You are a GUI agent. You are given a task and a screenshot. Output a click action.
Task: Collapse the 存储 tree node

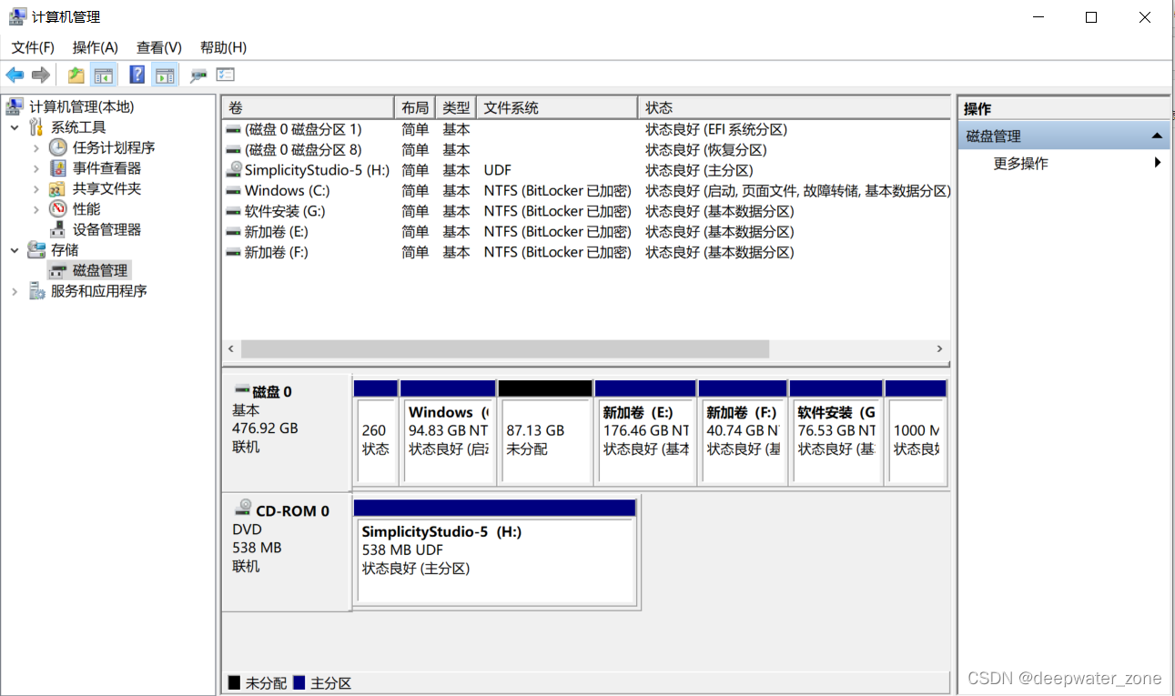point(15,250)
